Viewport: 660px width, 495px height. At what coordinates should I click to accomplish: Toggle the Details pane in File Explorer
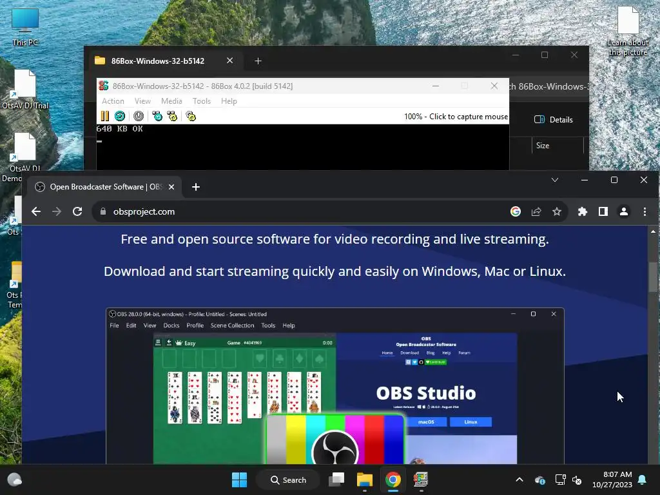click(553, 119)
